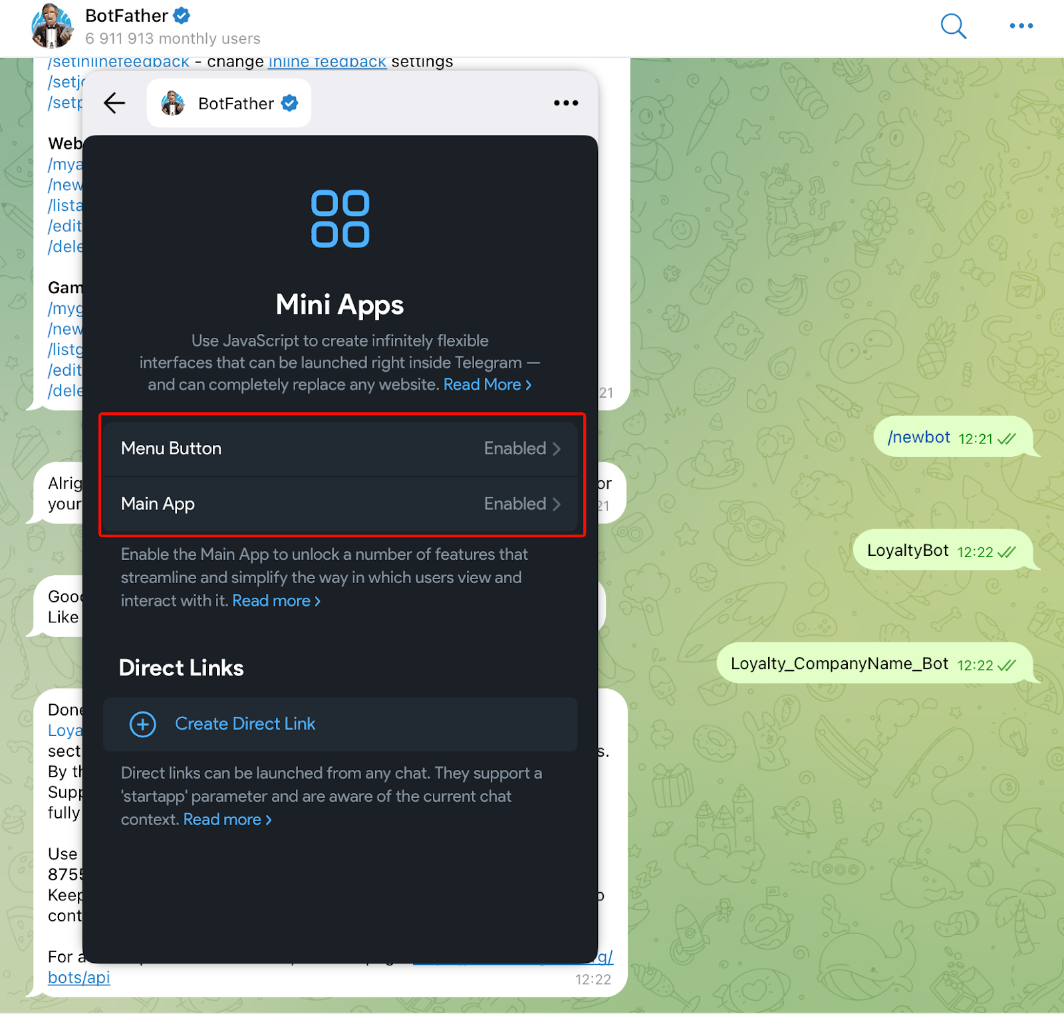Click the BotFather avatar inside the panel
The image size is (1064, 1014).
[173, 103]
